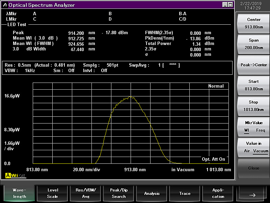
Task: Edit the Stop wavelength 1013.80nm softkey
Action: click(254, 106)
